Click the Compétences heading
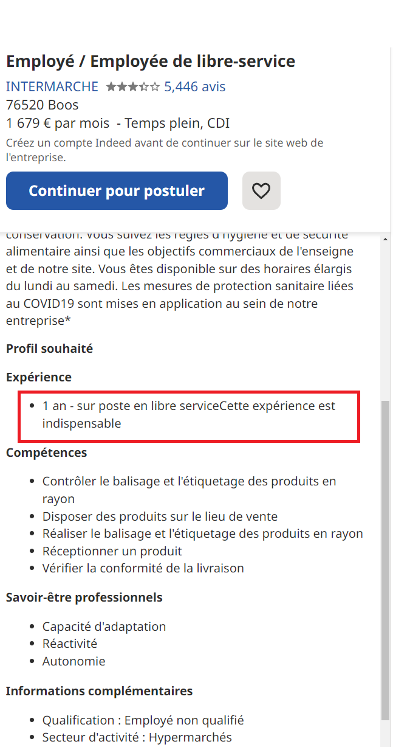The height and width of the screenshot is (747, 393). click(47, 453)
